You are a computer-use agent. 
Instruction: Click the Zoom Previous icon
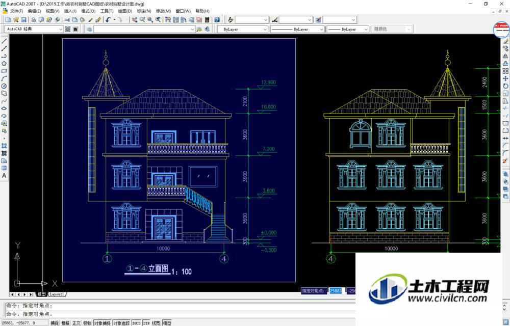(x=158, y=20)
